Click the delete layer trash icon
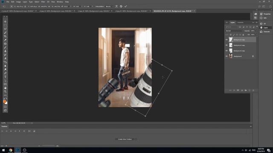Viewport: 273px width, 153px height. pos(253,90)
